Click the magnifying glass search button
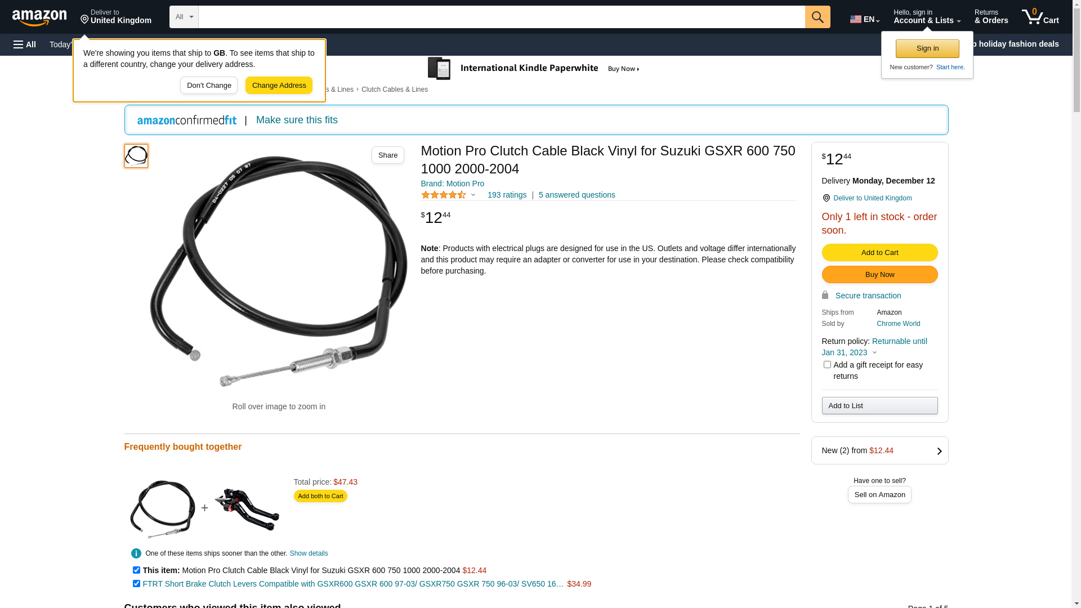Screen dimensions: 1081x608 818,17
